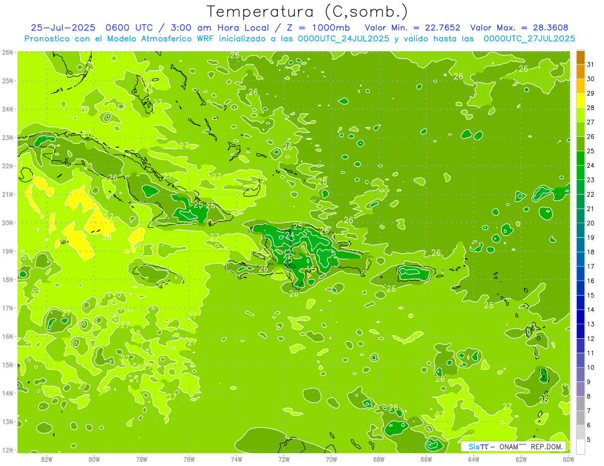
Task: Click longitude axis label '74W'
Action: click(x=237, y=459)
